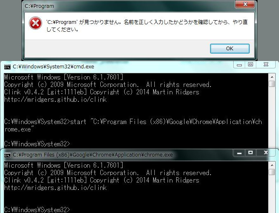Click scrollbar thumb in chrome.exe console window
This screenshot has width=279, height=213.
pyautogui.click(x=272, y=172)
